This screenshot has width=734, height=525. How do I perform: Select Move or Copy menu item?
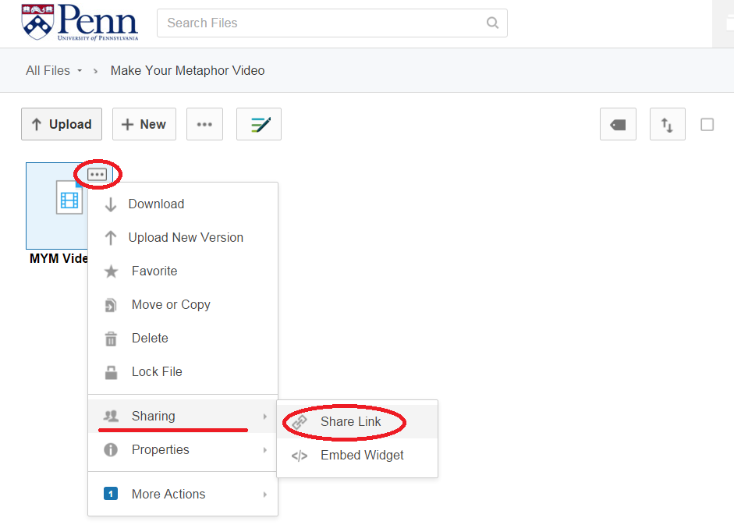coord(183,305)
